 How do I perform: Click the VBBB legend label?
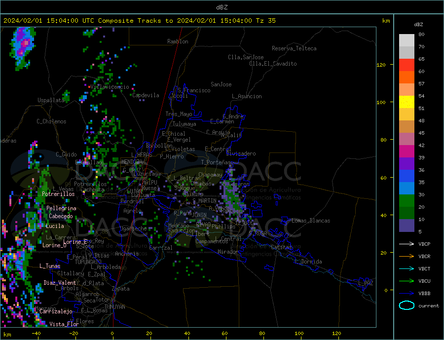click(424, 293)
